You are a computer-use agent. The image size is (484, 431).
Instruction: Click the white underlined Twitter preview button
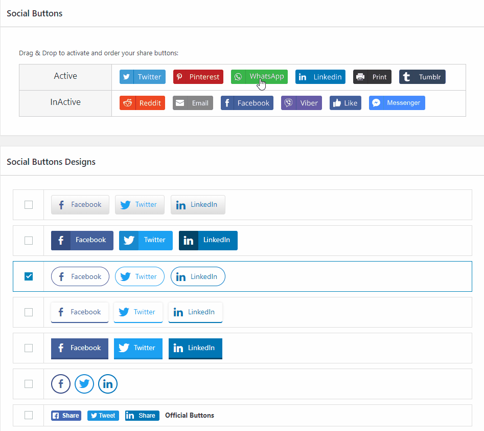click(139, 312)
